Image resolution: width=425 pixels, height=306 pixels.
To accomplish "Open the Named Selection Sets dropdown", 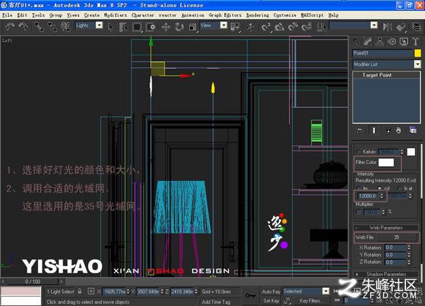I will [374, 25].
